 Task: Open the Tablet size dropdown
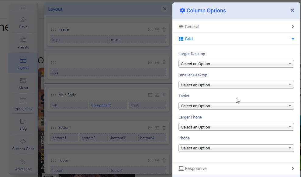point(236,106)
